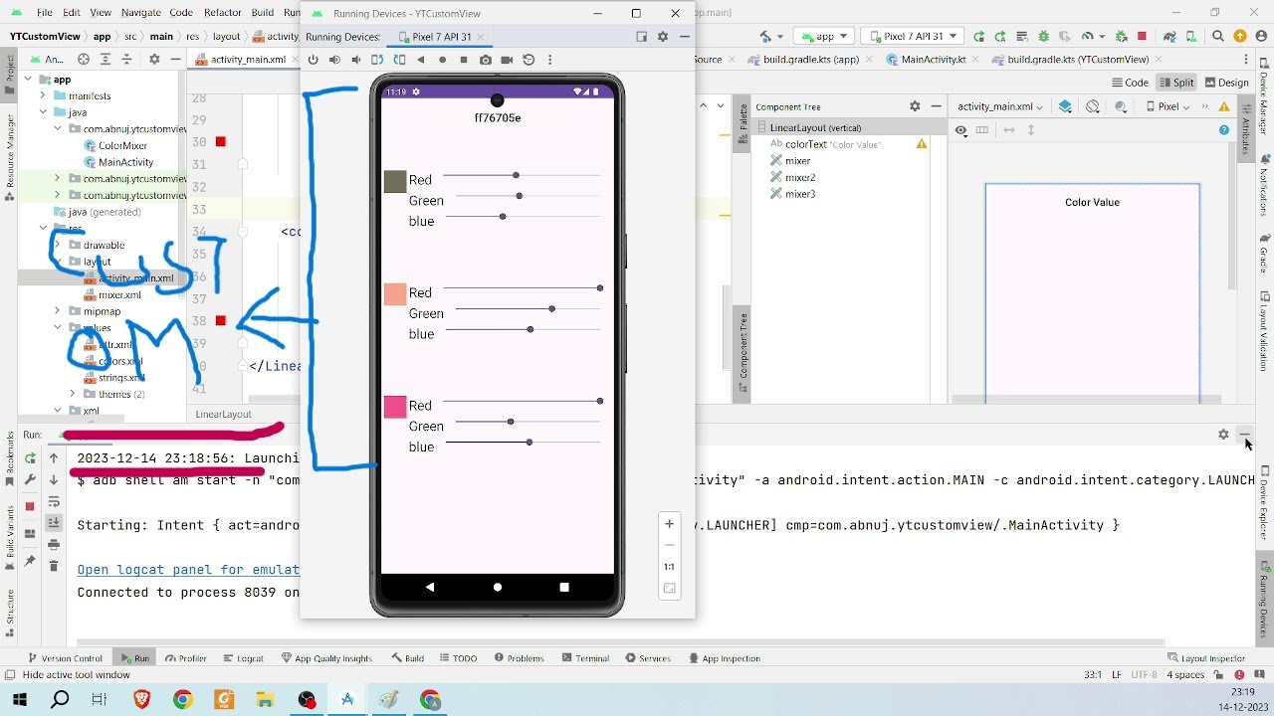This screenshot has height=716, width=1274.
Task: Open the Pixel 7 API 31 device dropdown
Action: coord(912,36)
